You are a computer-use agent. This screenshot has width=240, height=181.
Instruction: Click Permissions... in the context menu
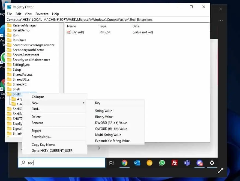click(x=41, y=137)
